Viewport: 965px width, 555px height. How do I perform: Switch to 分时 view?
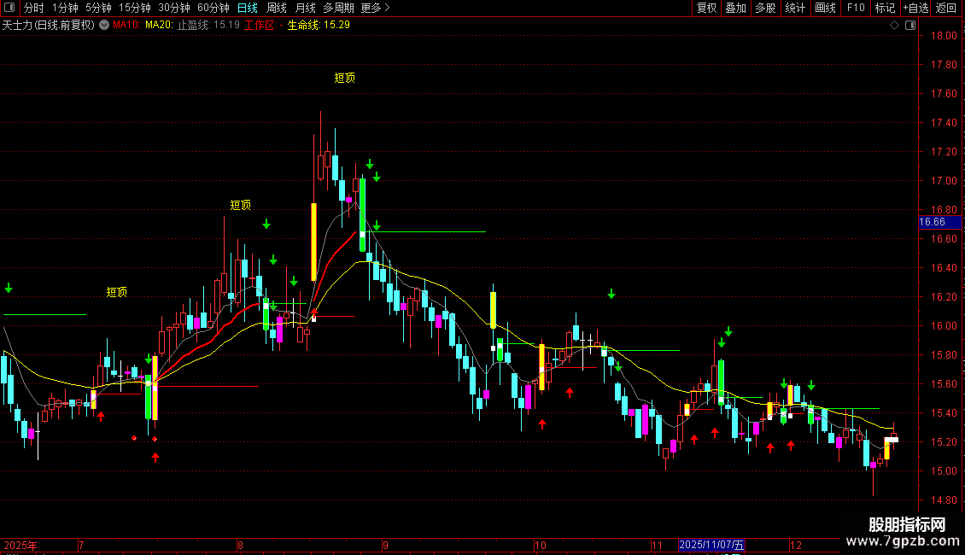click(34, 8)
